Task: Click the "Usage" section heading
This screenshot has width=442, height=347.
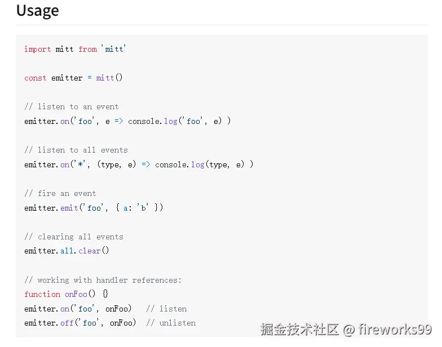Action: (x=37, y=11)
